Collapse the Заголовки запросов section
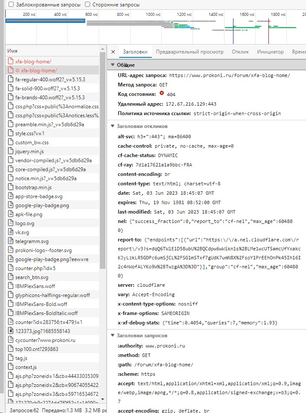Image resolution: width=306 pixels, height=413 pixels. click(113, 336)
